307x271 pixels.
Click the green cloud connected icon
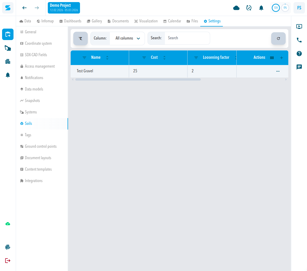click(x=8, y=224)
